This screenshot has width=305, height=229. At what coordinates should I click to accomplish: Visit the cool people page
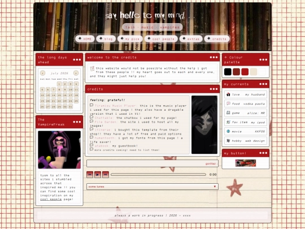(161, 39)
